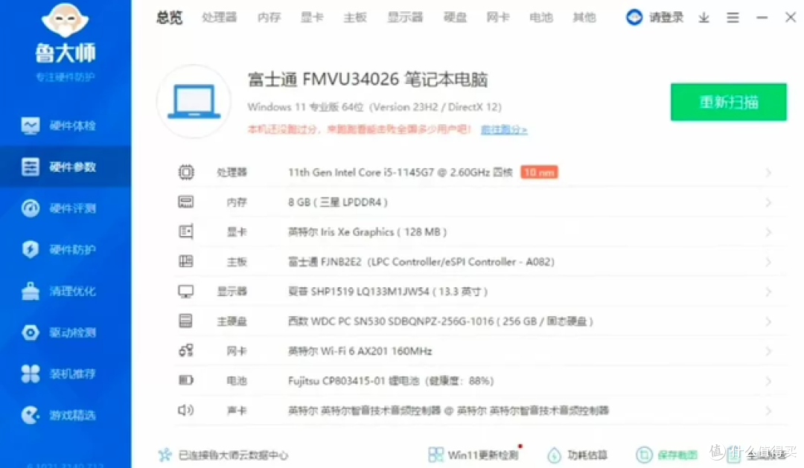Switch to the 内存 tab
Viewport: 804px width, 468px height.
coord(269,17)
